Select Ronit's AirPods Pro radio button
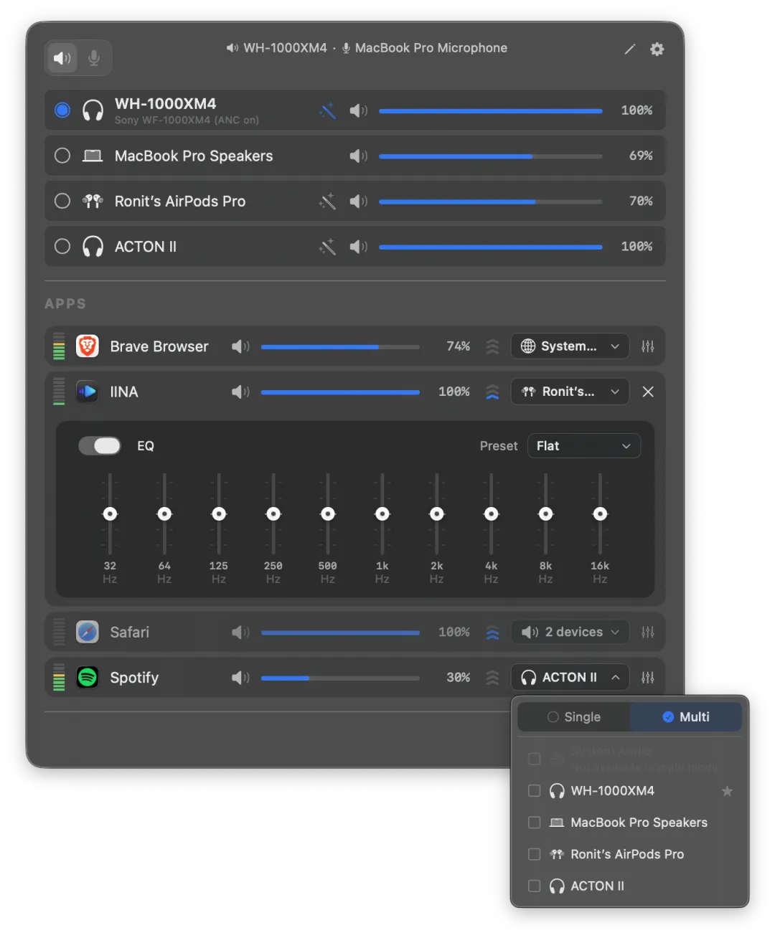This screenshot has width=775, height=938. pyautogui.click(x=62, y=201)
